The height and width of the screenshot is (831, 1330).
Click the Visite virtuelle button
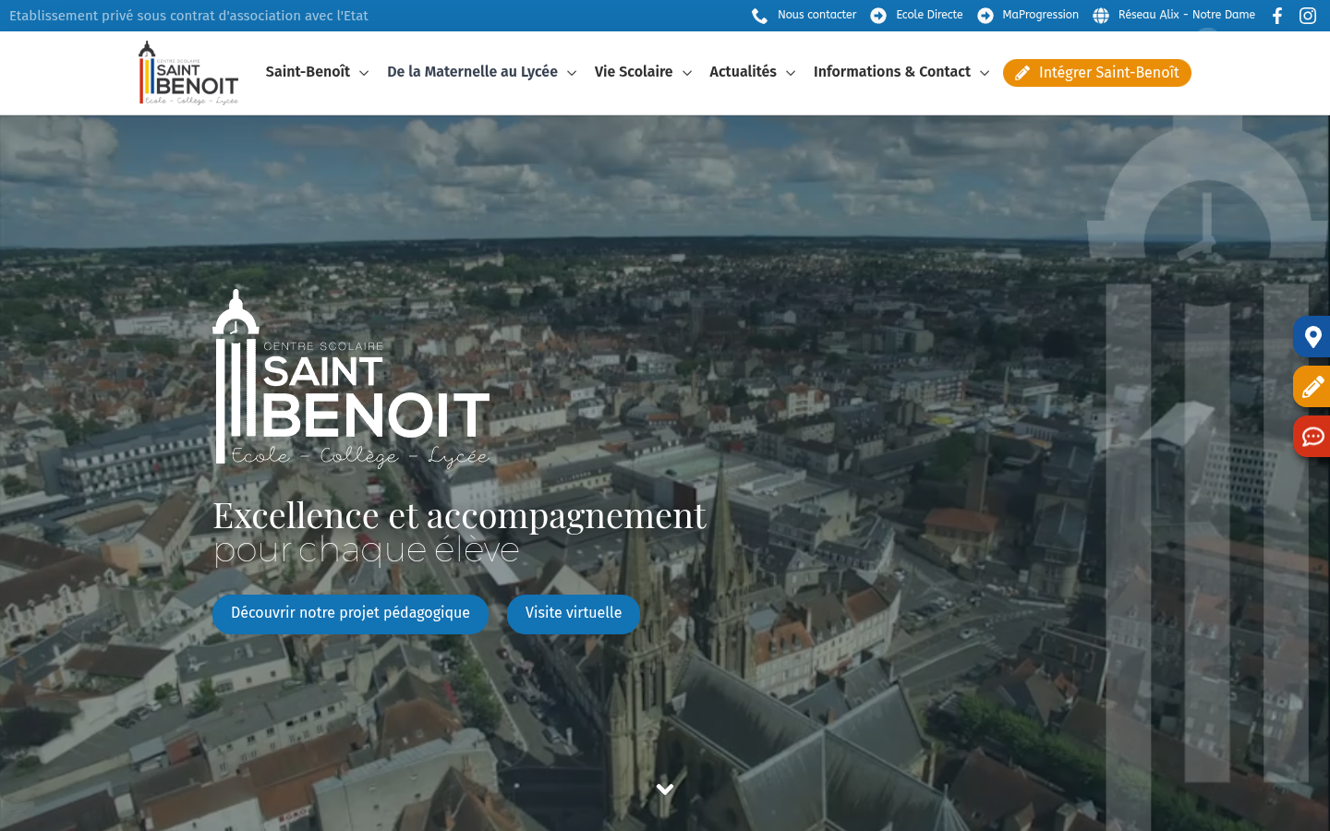pos(574,613)
